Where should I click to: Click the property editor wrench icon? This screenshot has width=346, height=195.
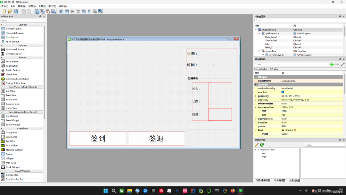point(343,64)
